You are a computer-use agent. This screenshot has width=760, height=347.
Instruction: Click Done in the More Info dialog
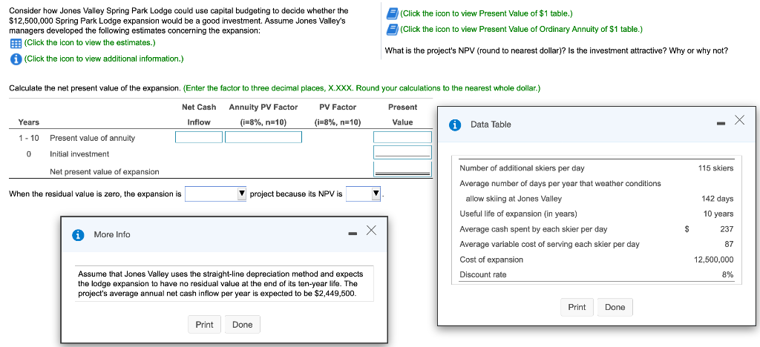coord(243,324)
